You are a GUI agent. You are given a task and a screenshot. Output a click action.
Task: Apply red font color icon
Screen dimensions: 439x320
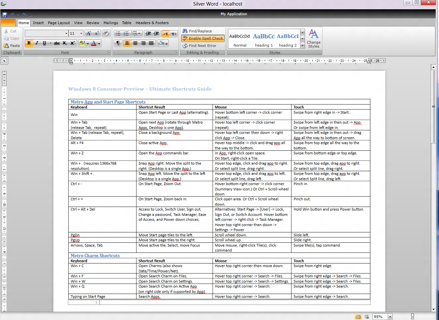[94, 43]
